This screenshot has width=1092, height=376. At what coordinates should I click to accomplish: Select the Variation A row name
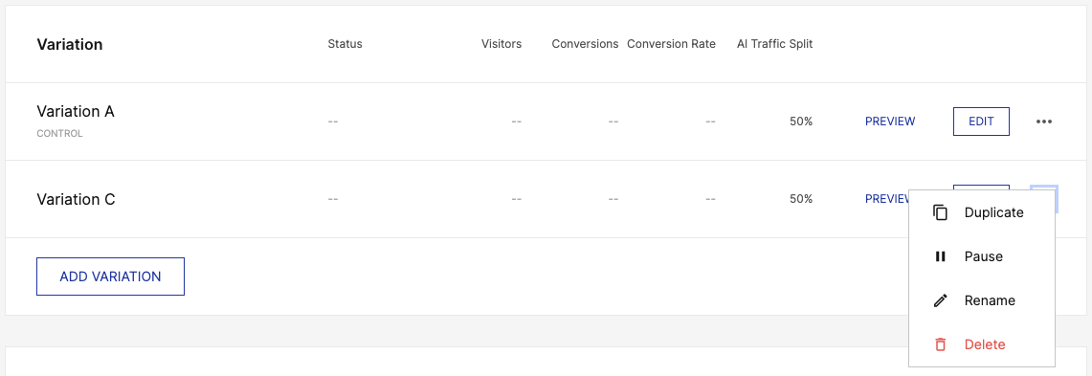[x=76, y=111]
